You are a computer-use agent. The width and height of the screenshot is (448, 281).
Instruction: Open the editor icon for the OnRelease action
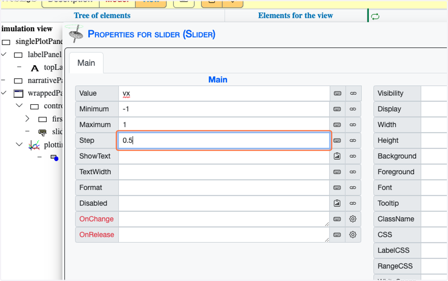[337, 234]
